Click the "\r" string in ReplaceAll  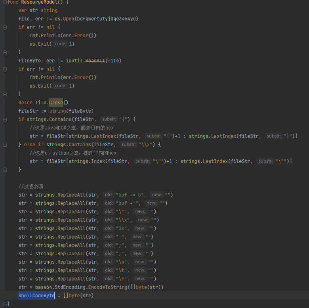tap(121, 279)
